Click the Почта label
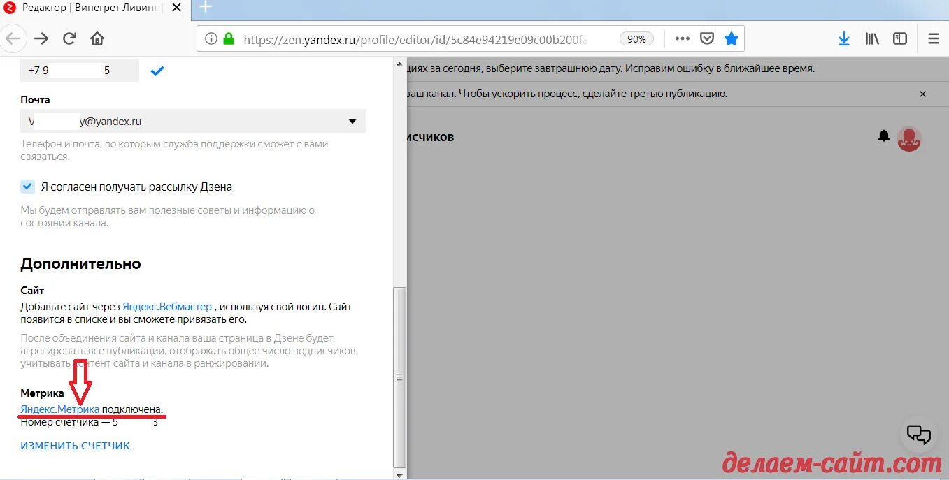This screenshot has height=480, width=949. point(35,100)
